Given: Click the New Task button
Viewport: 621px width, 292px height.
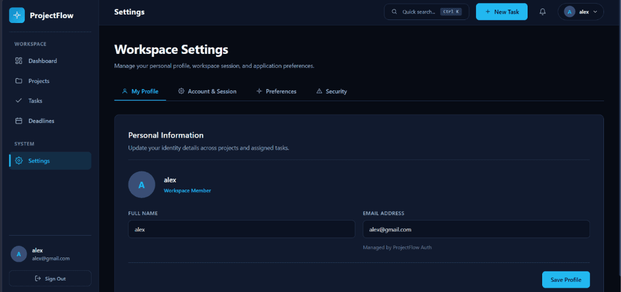Looking at the screenshot, I should 502,12.
